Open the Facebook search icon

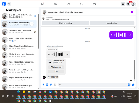pyautogui.click(x=9, y=4)
